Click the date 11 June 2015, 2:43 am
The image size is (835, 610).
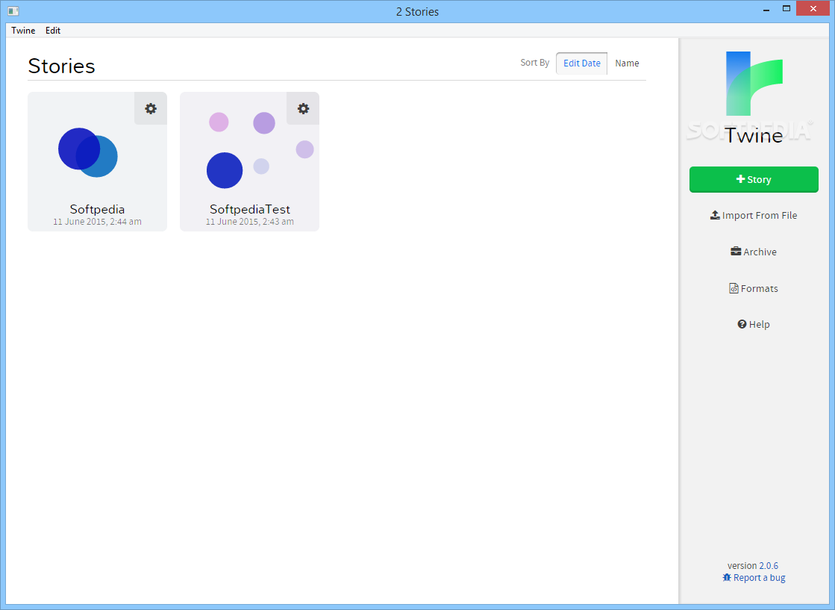pyautogui.click(x=250, y=222)
